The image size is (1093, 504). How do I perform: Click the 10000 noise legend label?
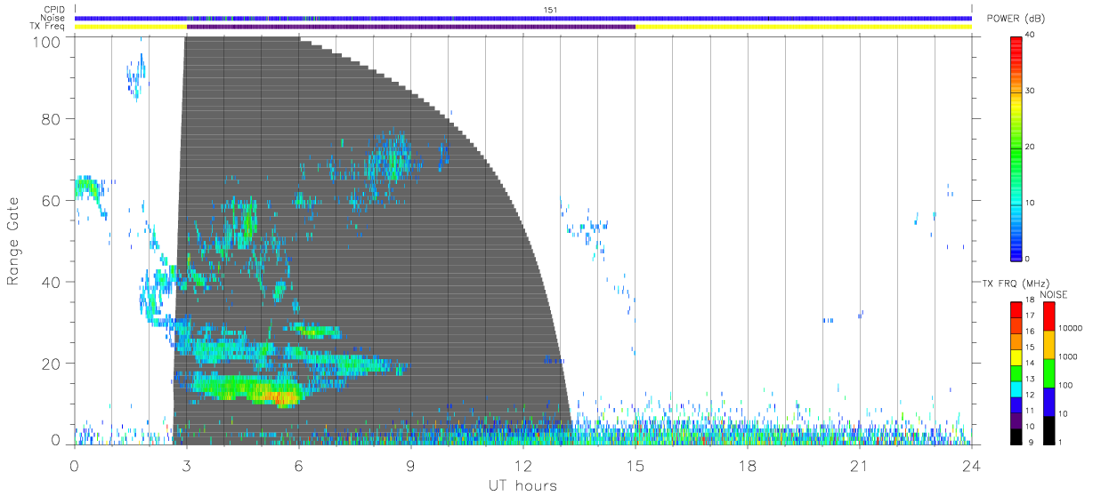click(1070, 328)
